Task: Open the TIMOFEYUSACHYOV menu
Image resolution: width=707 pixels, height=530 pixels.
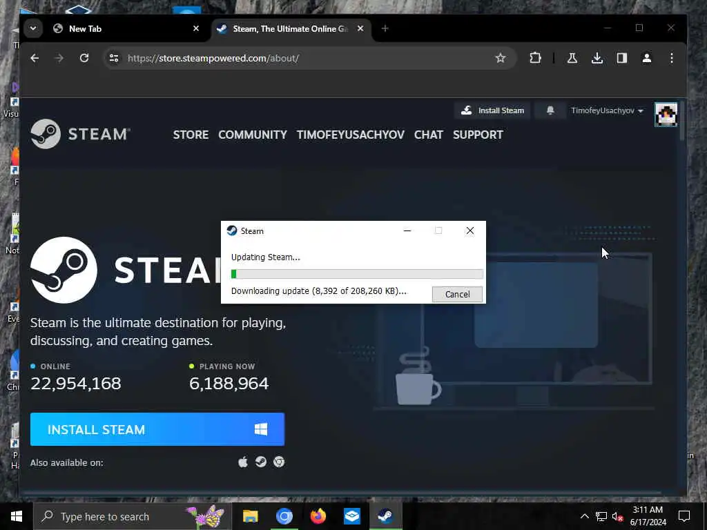Action: [x=350, y=135]
